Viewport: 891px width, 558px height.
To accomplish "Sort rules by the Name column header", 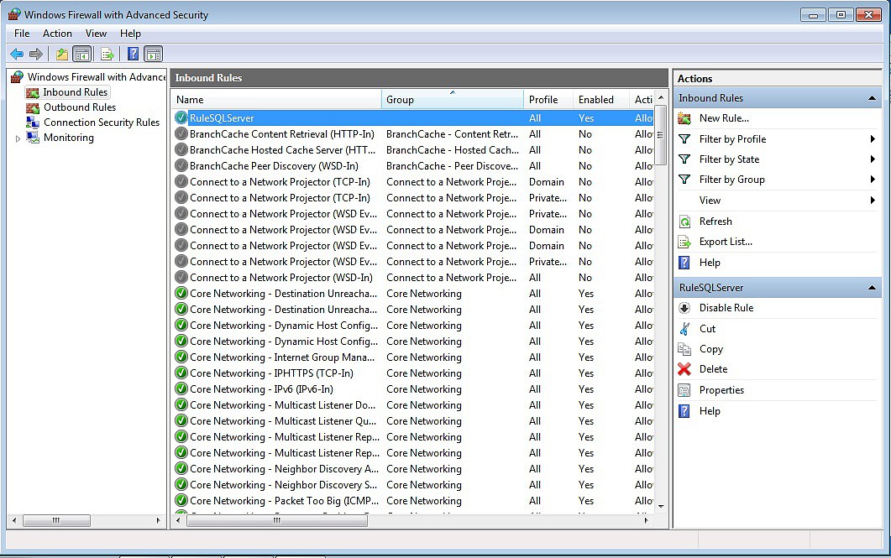I will click(x=277, y=99).
